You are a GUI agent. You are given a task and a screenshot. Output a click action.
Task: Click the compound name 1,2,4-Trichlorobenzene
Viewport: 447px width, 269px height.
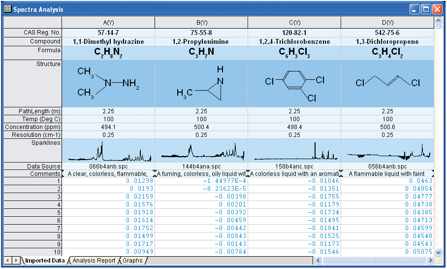pyautogui.click(x=294, y=42)
